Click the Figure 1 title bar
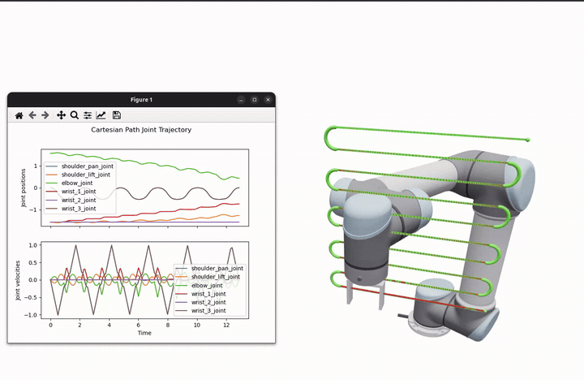The height and width of the screenshot is (380, 584). tap(141, 100)
